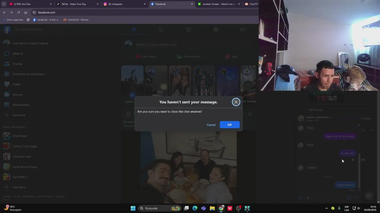Open Microsoft Teams from taskbar
Image resolution: width=380 pixels, height=213 pixels.
pos(203,208)
